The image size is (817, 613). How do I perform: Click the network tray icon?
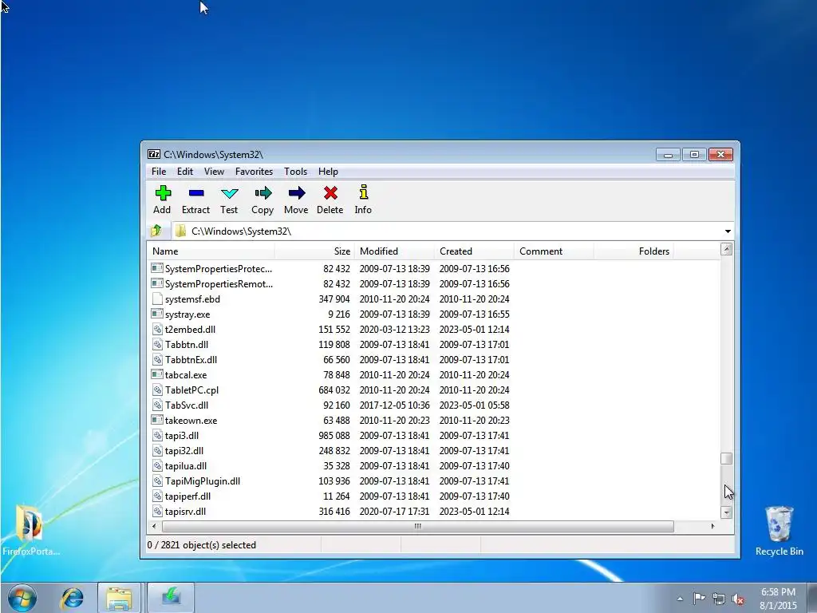719,599
